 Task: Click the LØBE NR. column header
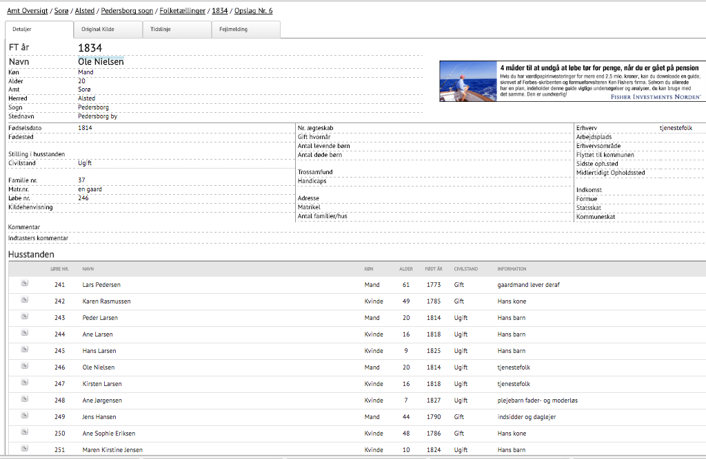pos(59,269)
